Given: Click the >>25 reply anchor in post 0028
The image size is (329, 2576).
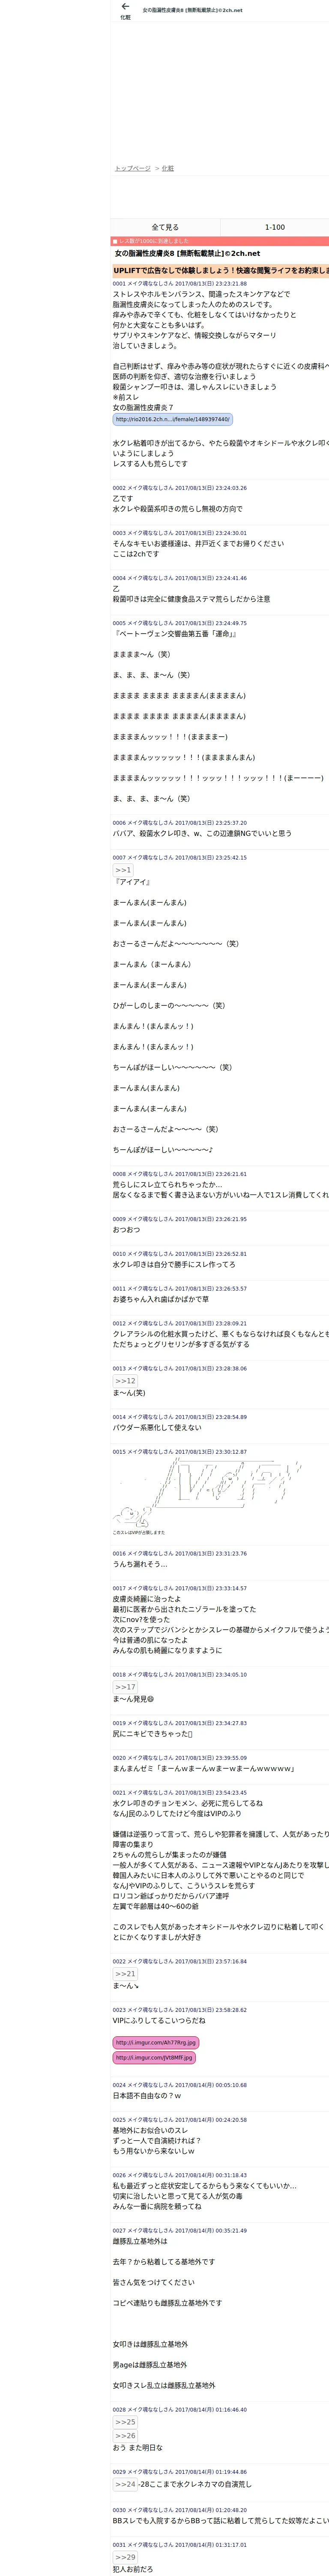Looking at the screenshot, I should click(125, 2422).
